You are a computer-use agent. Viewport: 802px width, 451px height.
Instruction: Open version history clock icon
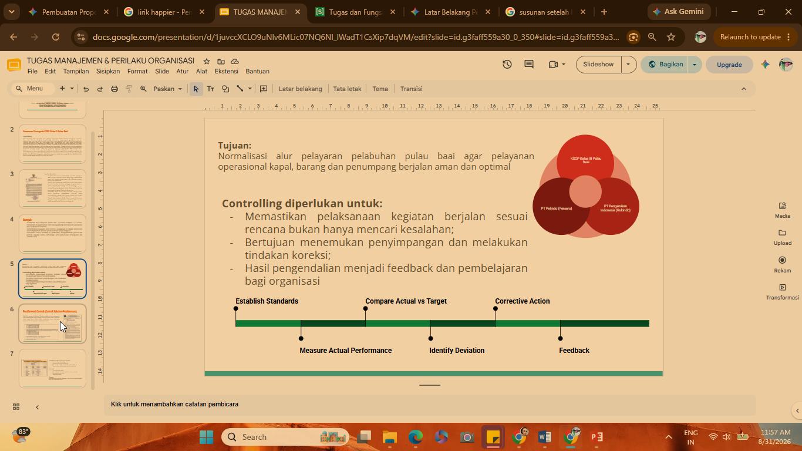point(507,64)
